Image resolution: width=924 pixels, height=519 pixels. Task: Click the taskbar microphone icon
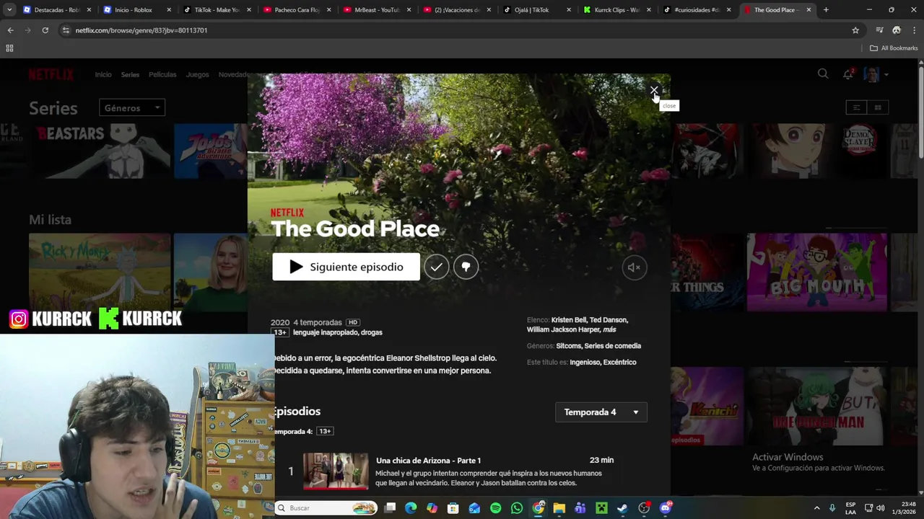coord(832,508)
